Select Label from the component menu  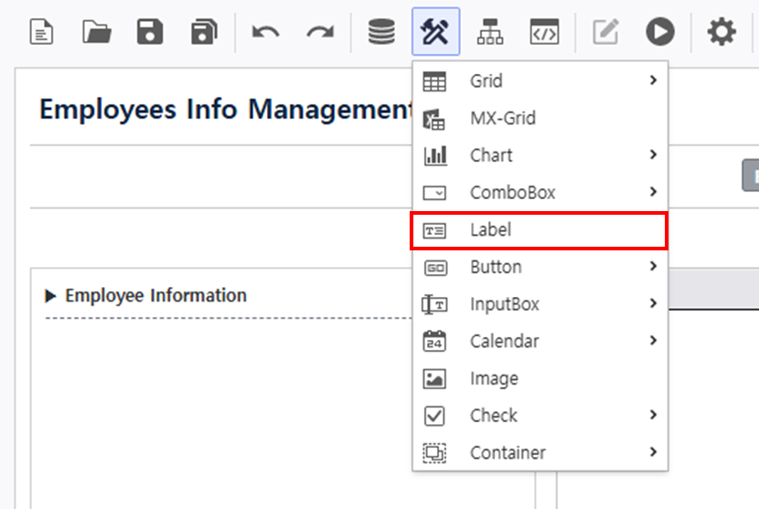click(540, 230)
